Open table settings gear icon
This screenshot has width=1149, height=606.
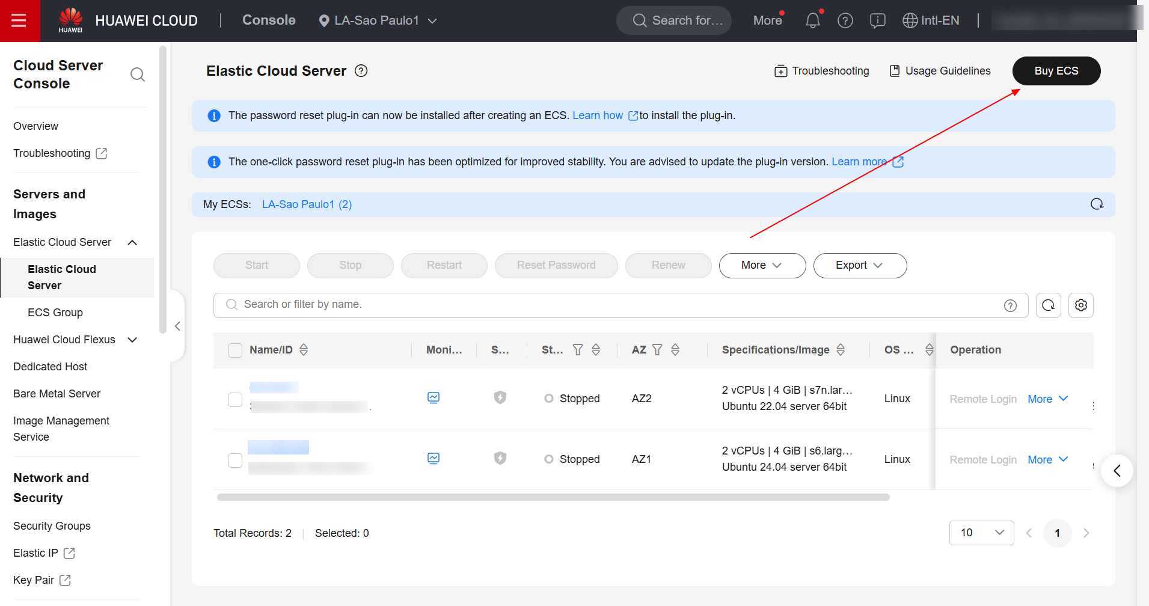coord(1080,305)
